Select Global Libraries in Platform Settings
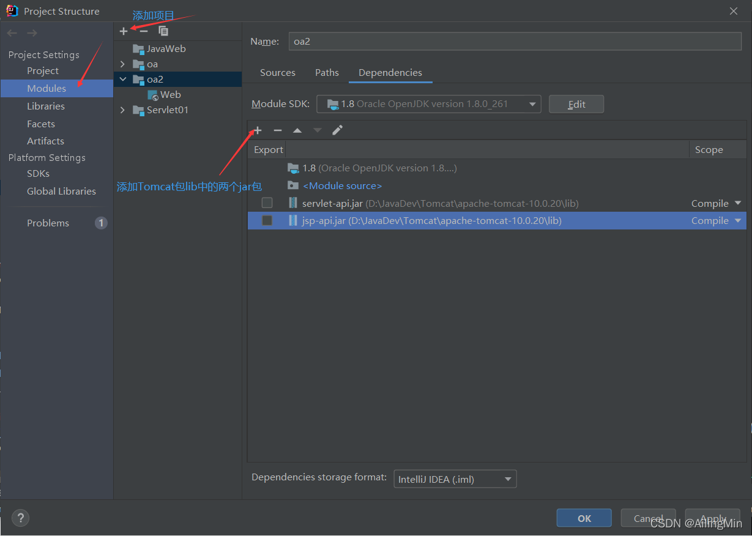 click(x=61, y=192)
